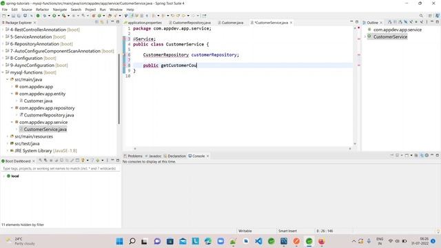Click the Save toolbar icon
This screenshot has width=441, height=248.
click(13, 16)
